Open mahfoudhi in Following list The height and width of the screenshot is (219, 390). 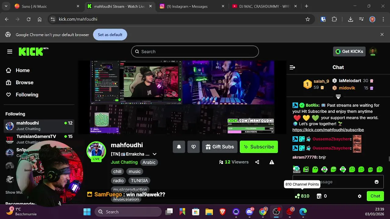(39, 126)
